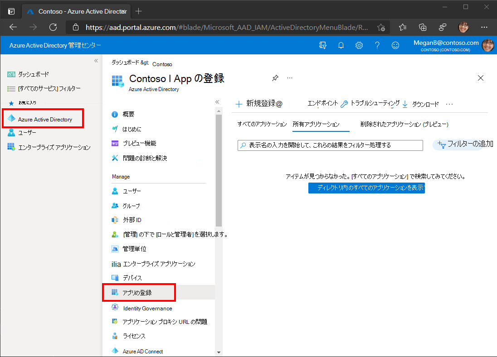Screen dimensions: 497x357
Task: Click the browser address bar URL
Action: tap(227, 28)
